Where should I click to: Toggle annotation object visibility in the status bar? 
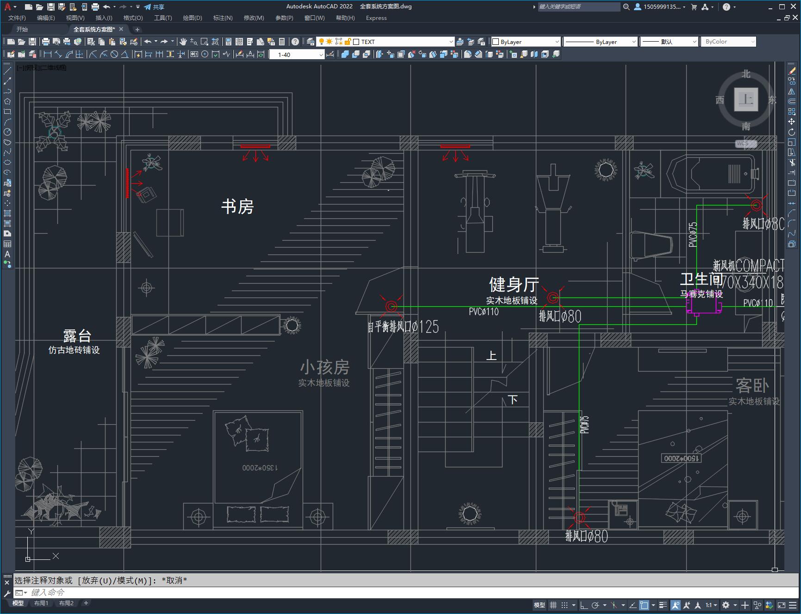(675, 605)
